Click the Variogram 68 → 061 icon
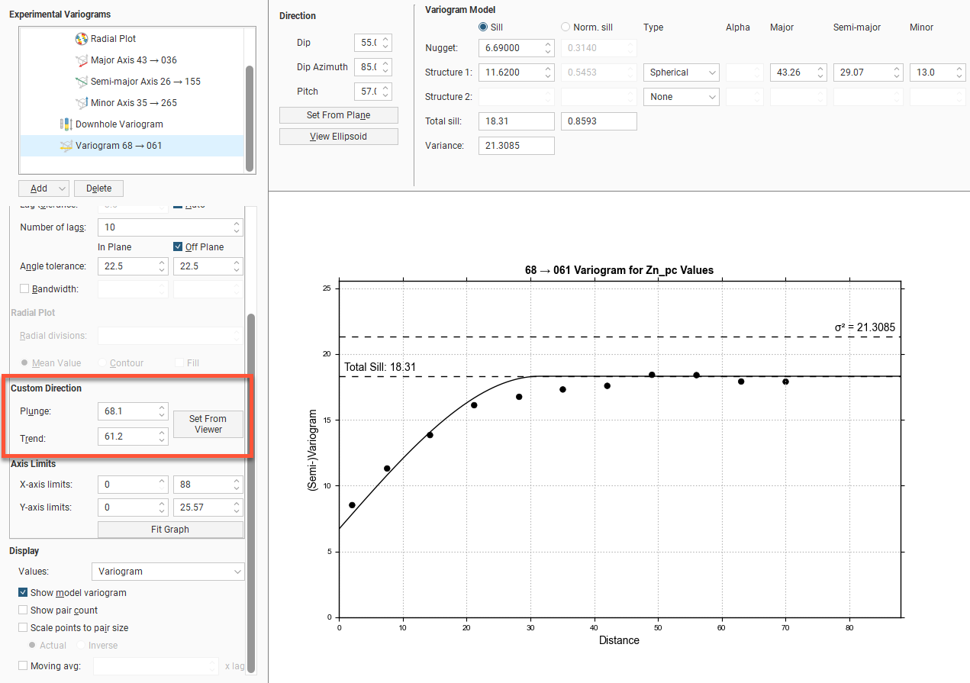970x683 pixels. [x=66, y=146]
